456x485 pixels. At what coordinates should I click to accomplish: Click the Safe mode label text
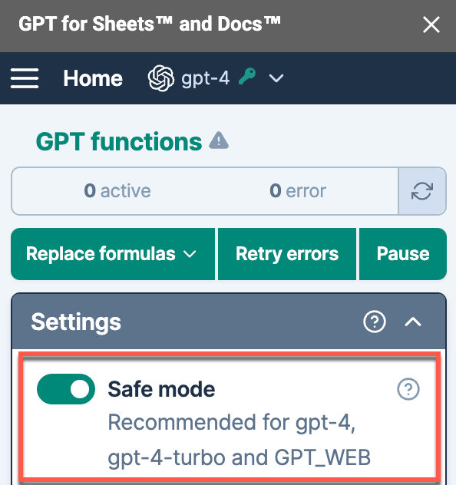pos(161,389)
